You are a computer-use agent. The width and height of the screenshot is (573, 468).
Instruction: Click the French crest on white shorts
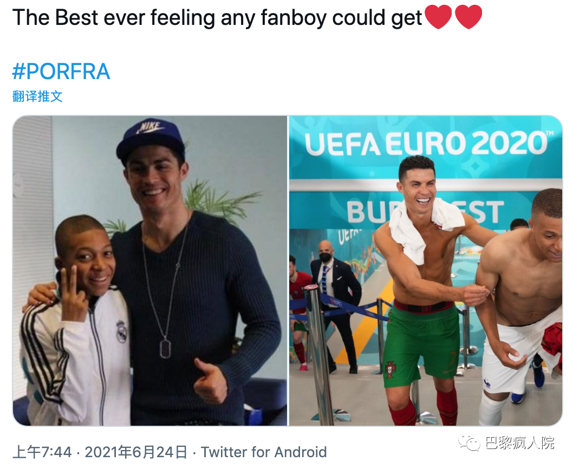(x=487, y=383)
